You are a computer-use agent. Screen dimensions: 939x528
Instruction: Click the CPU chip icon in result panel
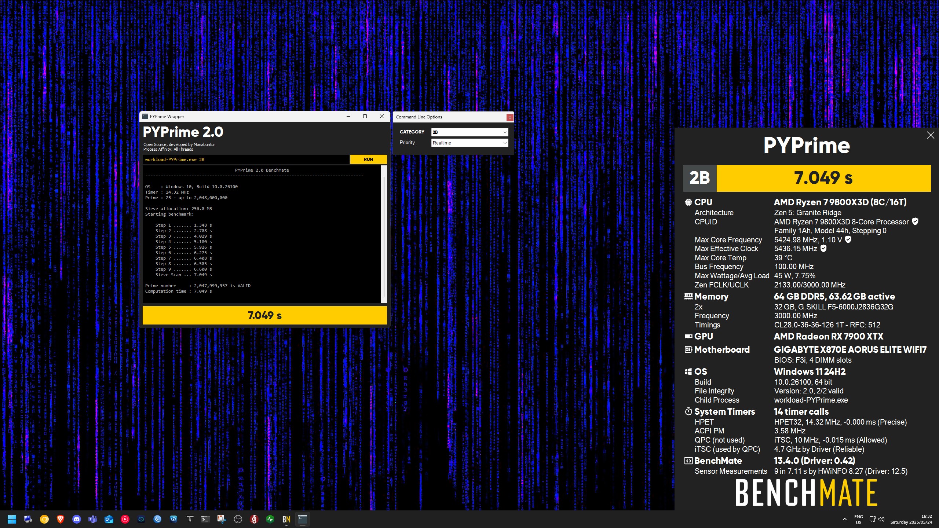click(x=688, y=202)
